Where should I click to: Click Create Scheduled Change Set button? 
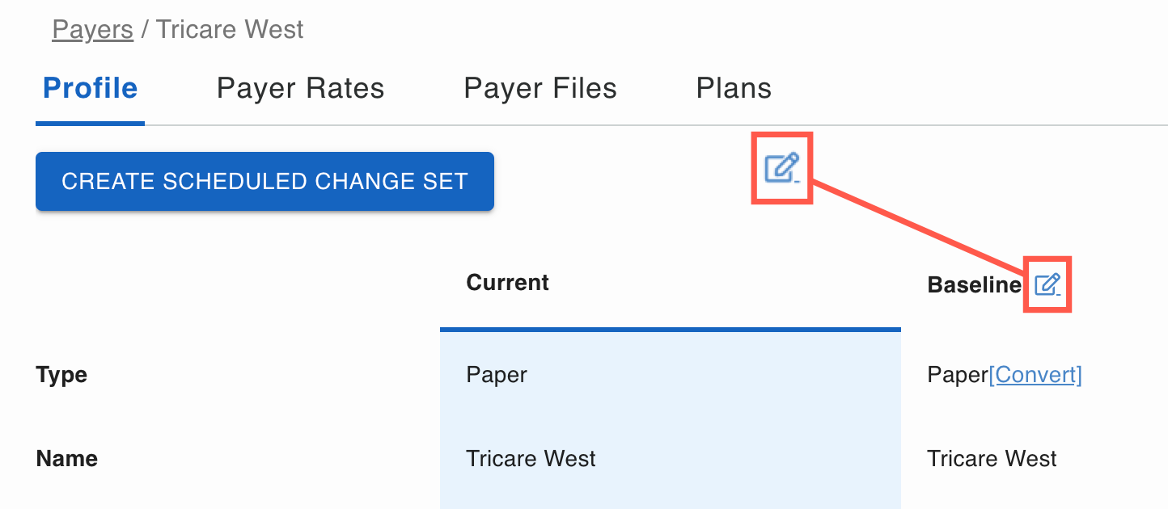(264, 181)
